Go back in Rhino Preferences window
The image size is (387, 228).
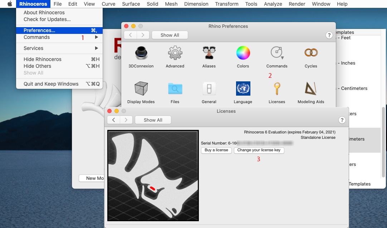[x=130, y=35]
